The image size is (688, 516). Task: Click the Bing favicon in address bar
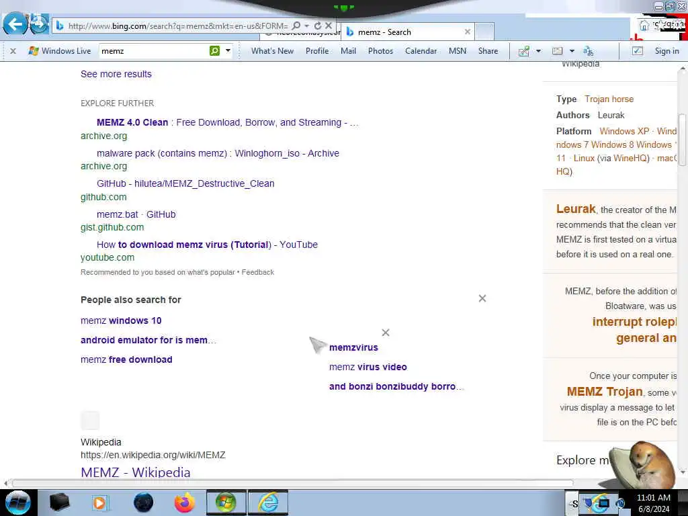point(60,26)
